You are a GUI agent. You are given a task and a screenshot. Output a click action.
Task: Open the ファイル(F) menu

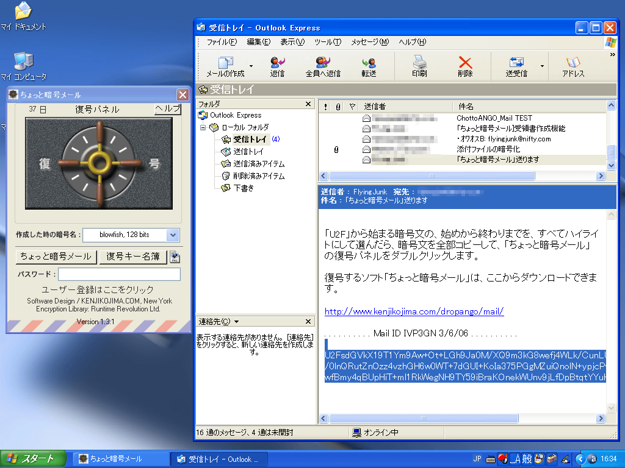(x=222, y=42)
